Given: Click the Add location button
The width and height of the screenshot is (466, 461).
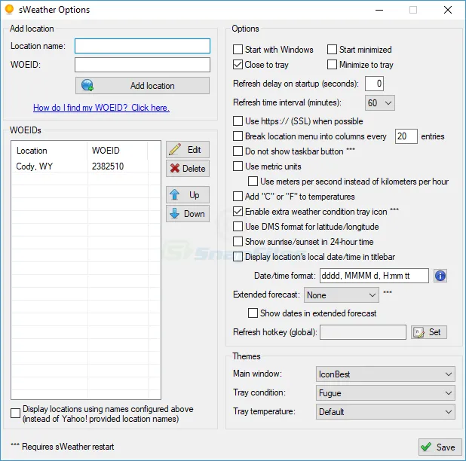Looking at the screenshot, I should 143,86.
